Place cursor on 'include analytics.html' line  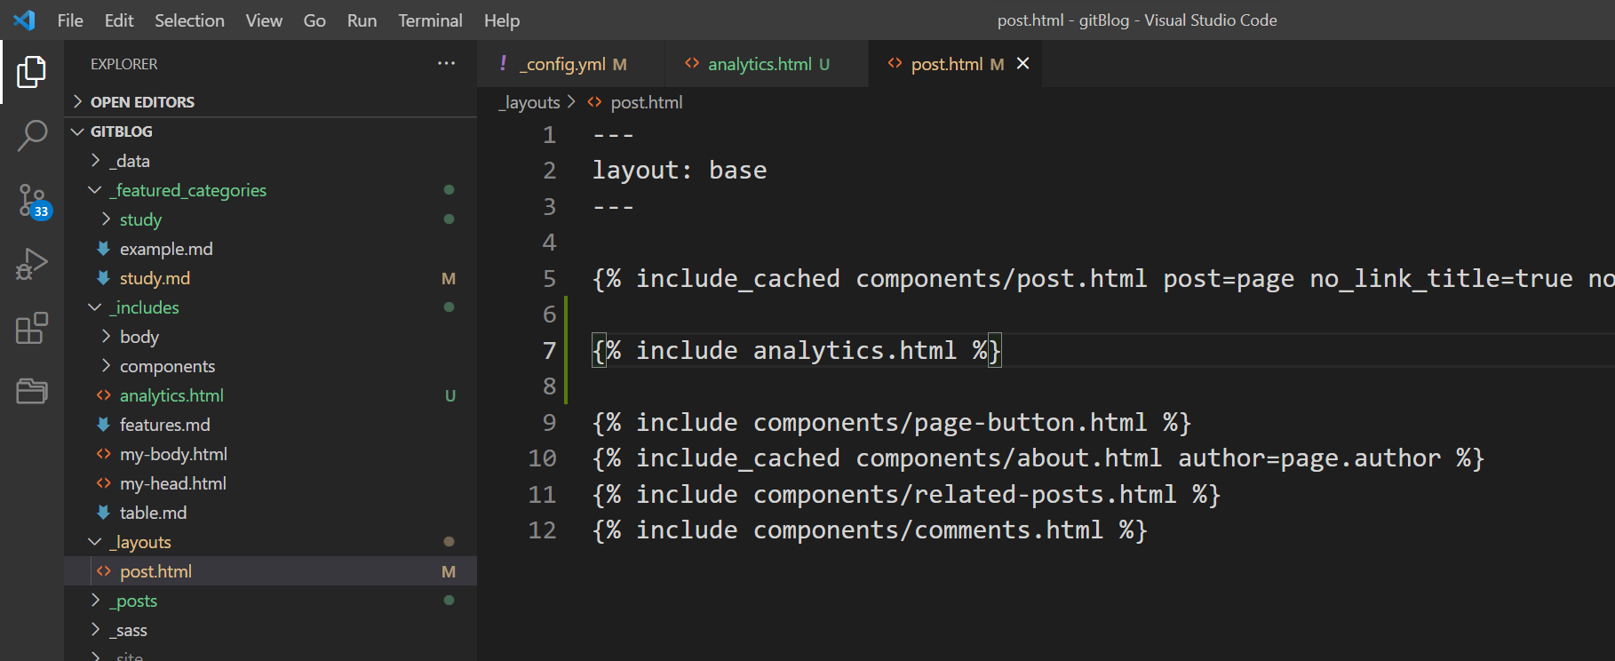(x=797, y=350)
